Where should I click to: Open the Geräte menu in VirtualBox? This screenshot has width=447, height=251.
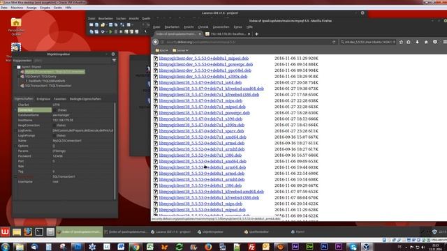click(x=57, y=8)
